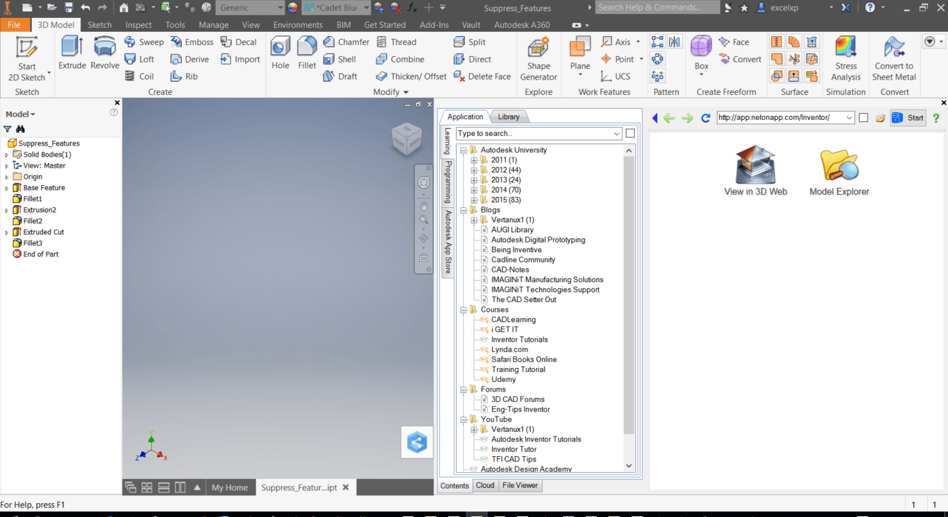The height and width of the screenshot is (517, 948).
Task: Click the Type to search field
Action: [539, 133]
